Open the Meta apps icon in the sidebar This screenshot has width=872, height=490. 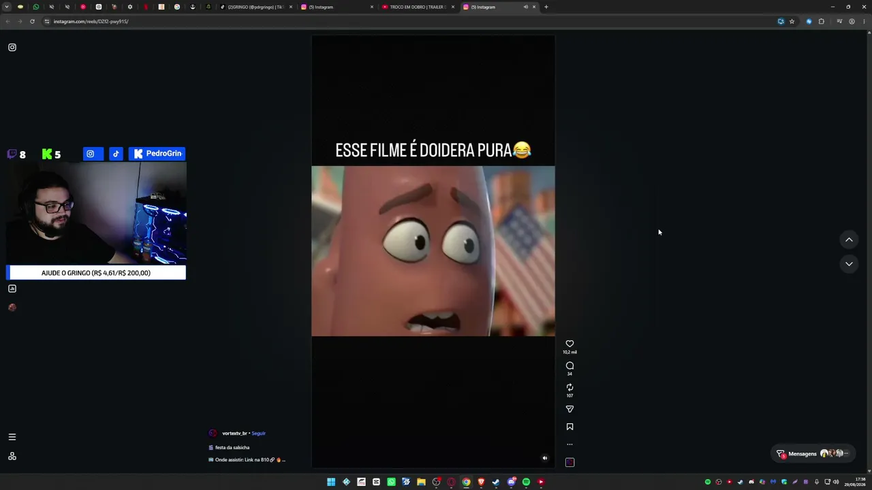coord(12,456)
